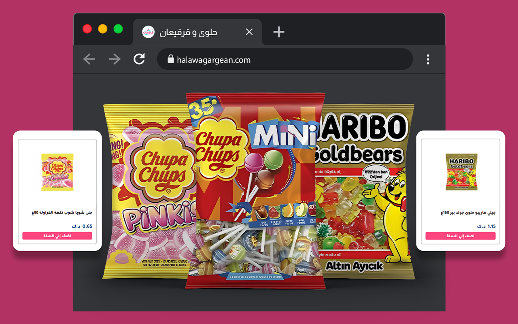Click the large Chupa Chups Mini bag

pyautogui.click(x=256, y=190)
